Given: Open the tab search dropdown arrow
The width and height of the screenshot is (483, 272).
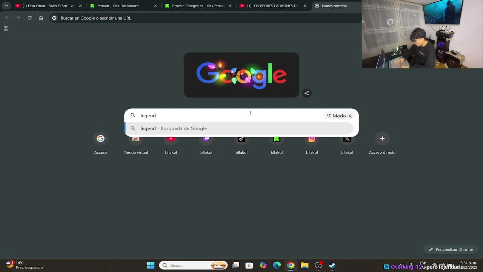Looking at the screenshot, I should tap(6, 6).
